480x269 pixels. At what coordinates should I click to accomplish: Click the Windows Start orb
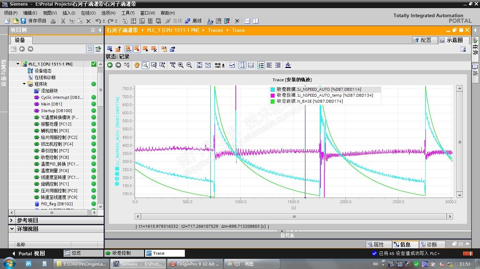[x=9, y=263]
